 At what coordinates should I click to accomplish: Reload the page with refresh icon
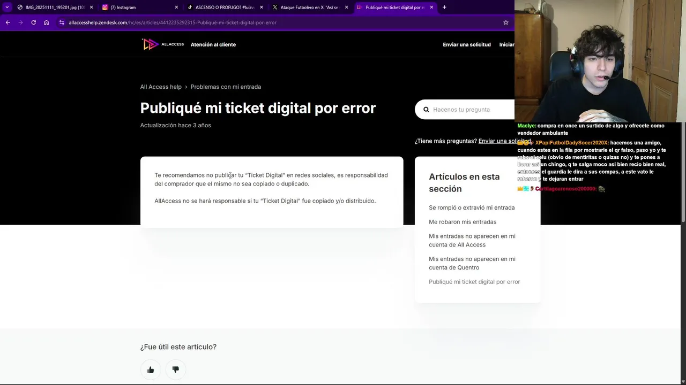pos(34,22)
